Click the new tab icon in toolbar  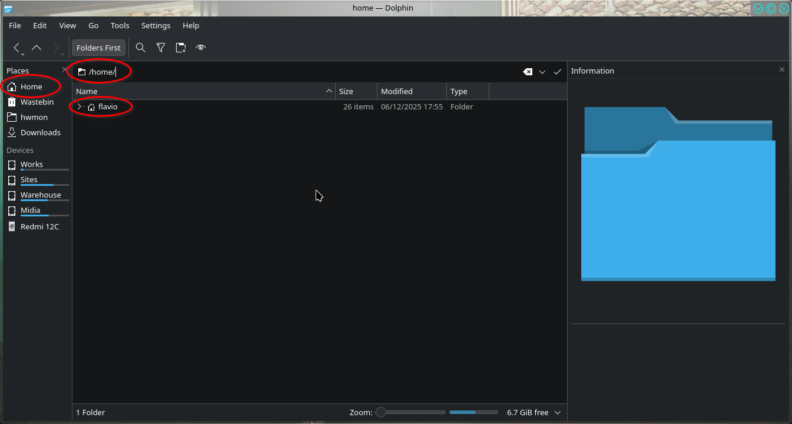[181, 48]
